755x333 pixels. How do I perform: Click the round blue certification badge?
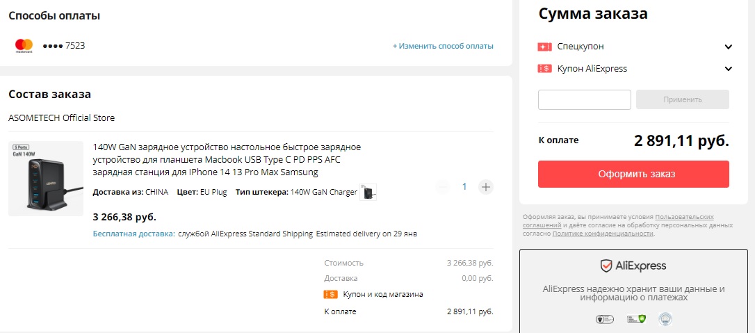[665, 319]
